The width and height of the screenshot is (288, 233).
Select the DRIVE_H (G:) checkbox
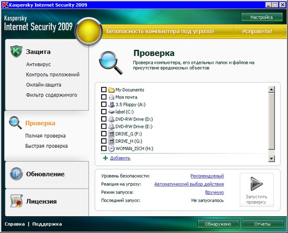click(104, 141)
